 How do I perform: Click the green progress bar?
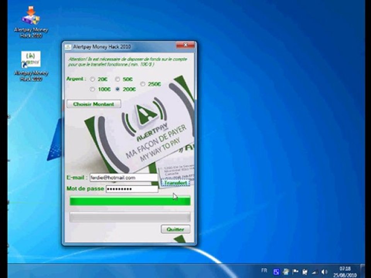pyautogui.click(x=130, y=201)
